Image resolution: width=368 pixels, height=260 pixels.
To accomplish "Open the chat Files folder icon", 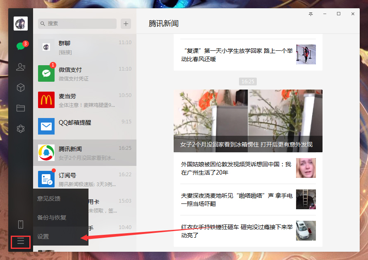I will pos(20,108).
